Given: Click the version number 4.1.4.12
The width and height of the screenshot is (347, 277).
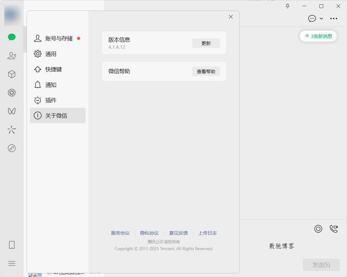Looking at the screenshot, I should coord(117,47).
